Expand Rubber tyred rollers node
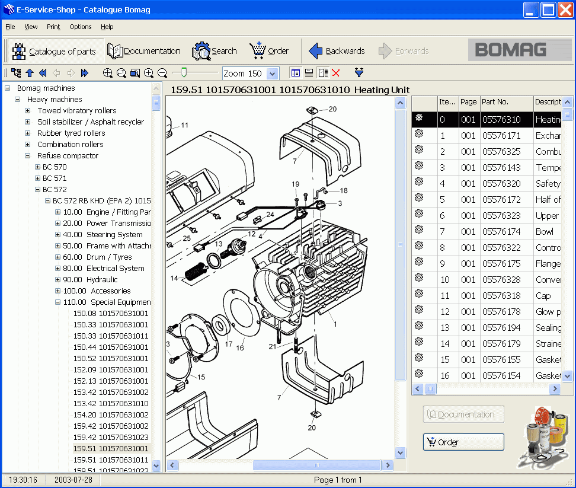This screenshot has height=488, width=576. tap(27, 133)
